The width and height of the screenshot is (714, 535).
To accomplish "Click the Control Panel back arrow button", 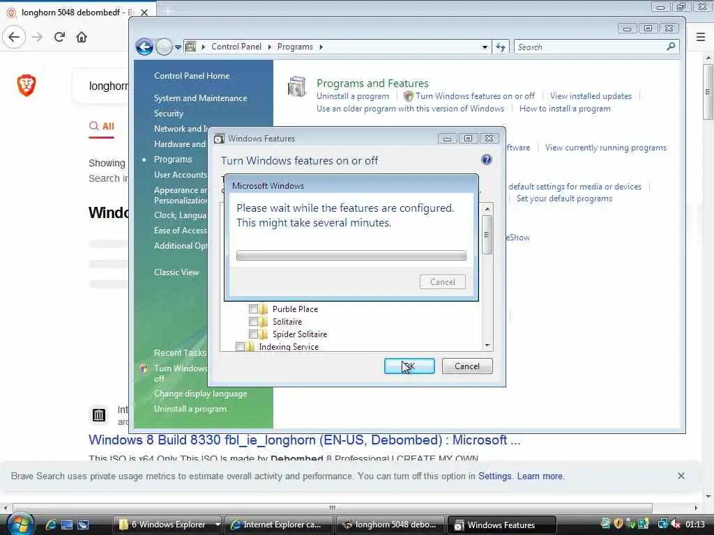I will 144,47.
